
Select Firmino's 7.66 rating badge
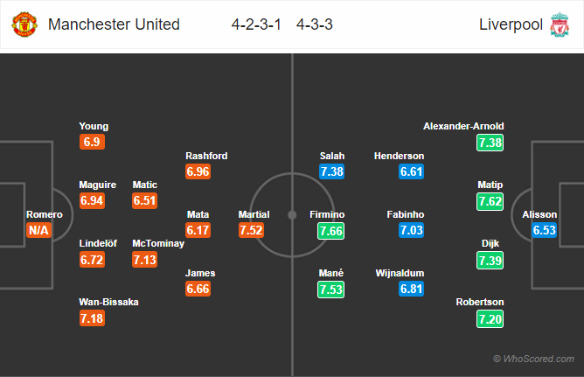click(x=331, y=231)
